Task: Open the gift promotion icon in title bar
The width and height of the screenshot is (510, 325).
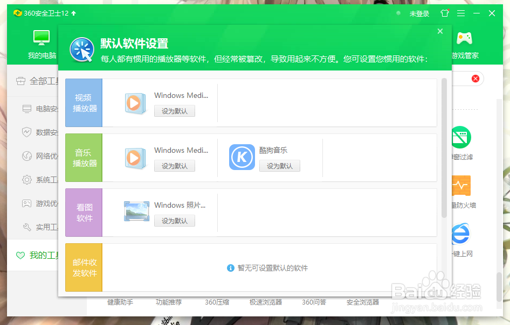Action: pos(444,13)
